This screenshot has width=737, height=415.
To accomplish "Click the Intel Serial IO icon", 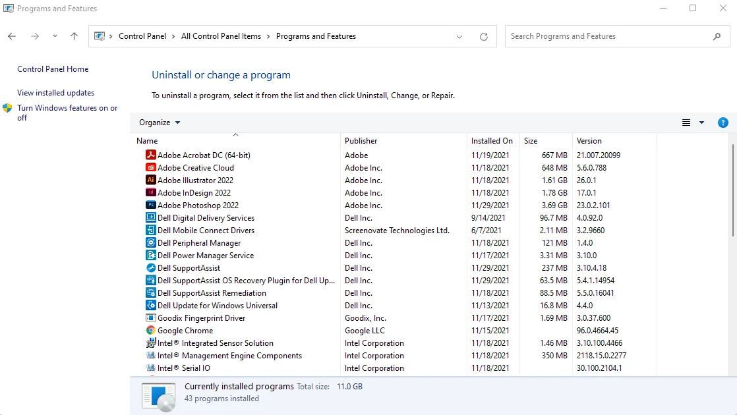I will pyautogui.click(x=150, y=368).
